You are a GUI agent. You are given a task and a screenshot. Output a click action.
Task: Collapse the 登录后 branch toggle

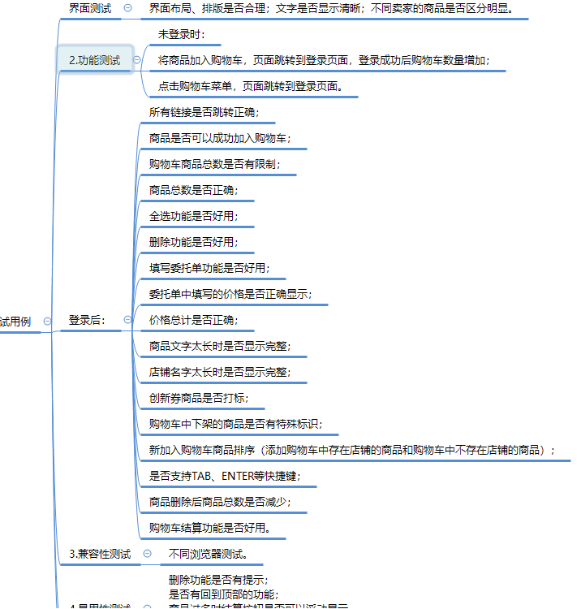pyautogui.click(x=127, y=320)
